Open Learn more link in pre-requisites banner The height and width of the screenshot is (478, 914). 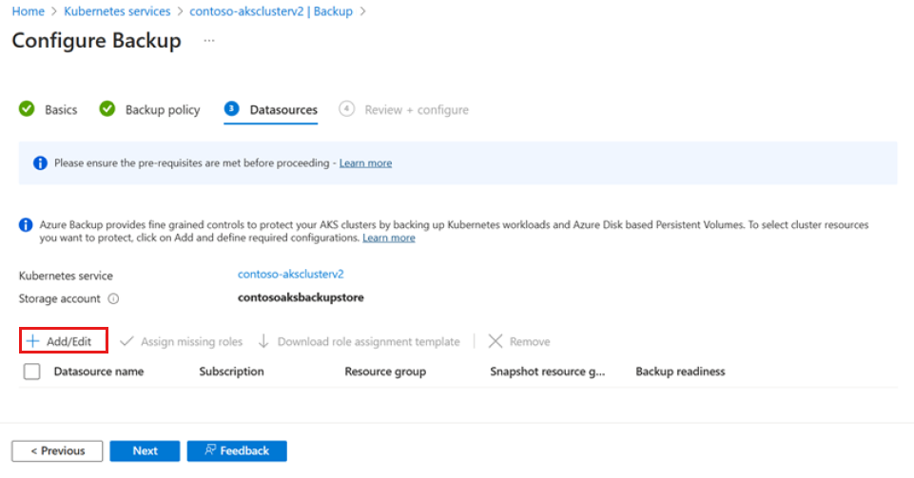click(365, 163)
